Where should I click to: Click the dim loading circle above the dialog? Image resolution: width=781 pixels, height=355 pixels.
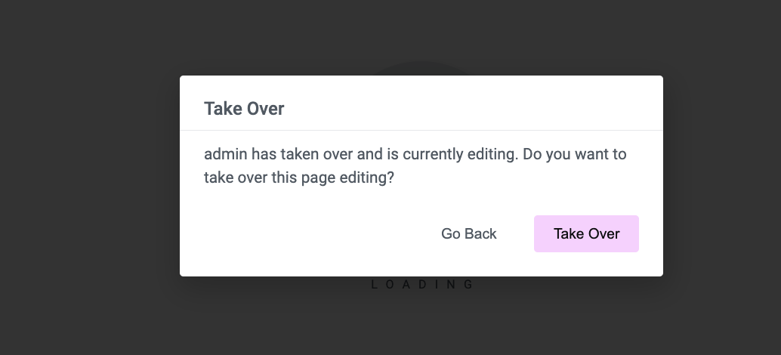(422, 68)
